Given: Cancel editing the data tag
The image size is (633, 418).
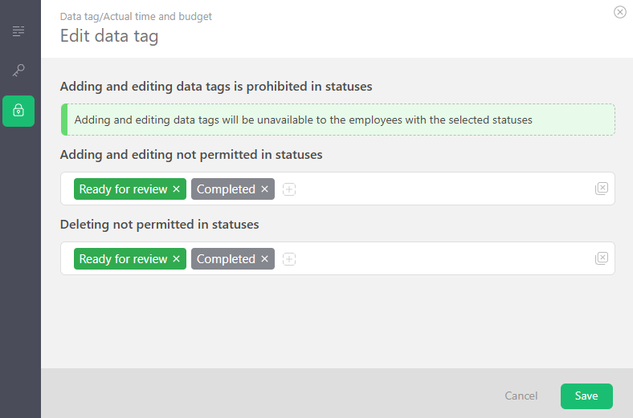Looking at the screenshot, I should coord(521,396).
